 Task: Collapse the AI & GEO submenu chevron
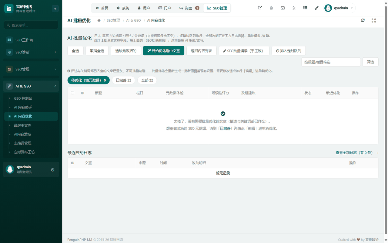pyautogui.click(x=55, y=86)
